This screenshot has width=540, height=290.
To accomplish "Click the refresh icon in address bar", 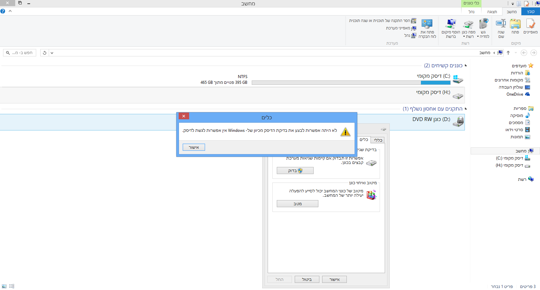I will 45,53.
